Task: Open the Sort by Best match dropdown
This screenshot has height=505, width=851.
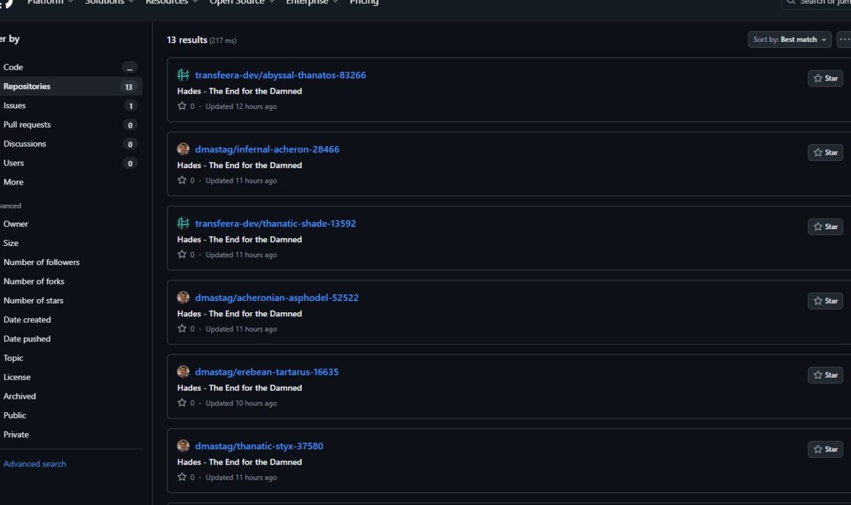Action: tap(790, 40)
